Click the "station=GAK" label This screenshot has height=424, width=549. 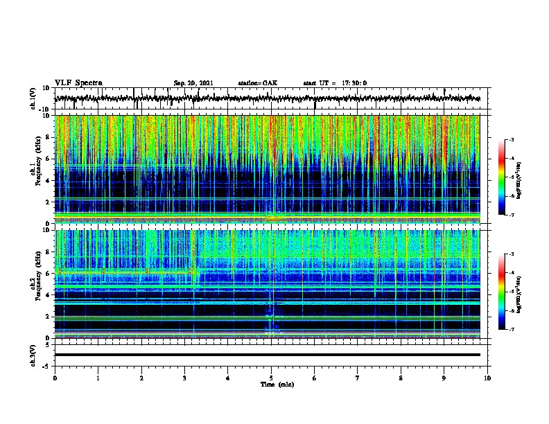[x=258, y=83]
